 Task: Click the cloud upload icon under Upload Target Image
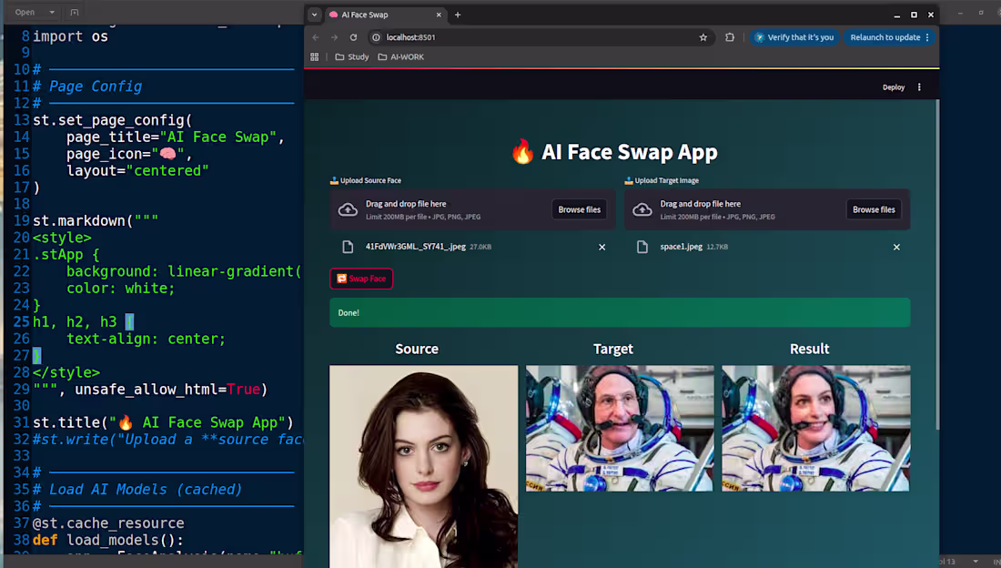pos(642,209)
